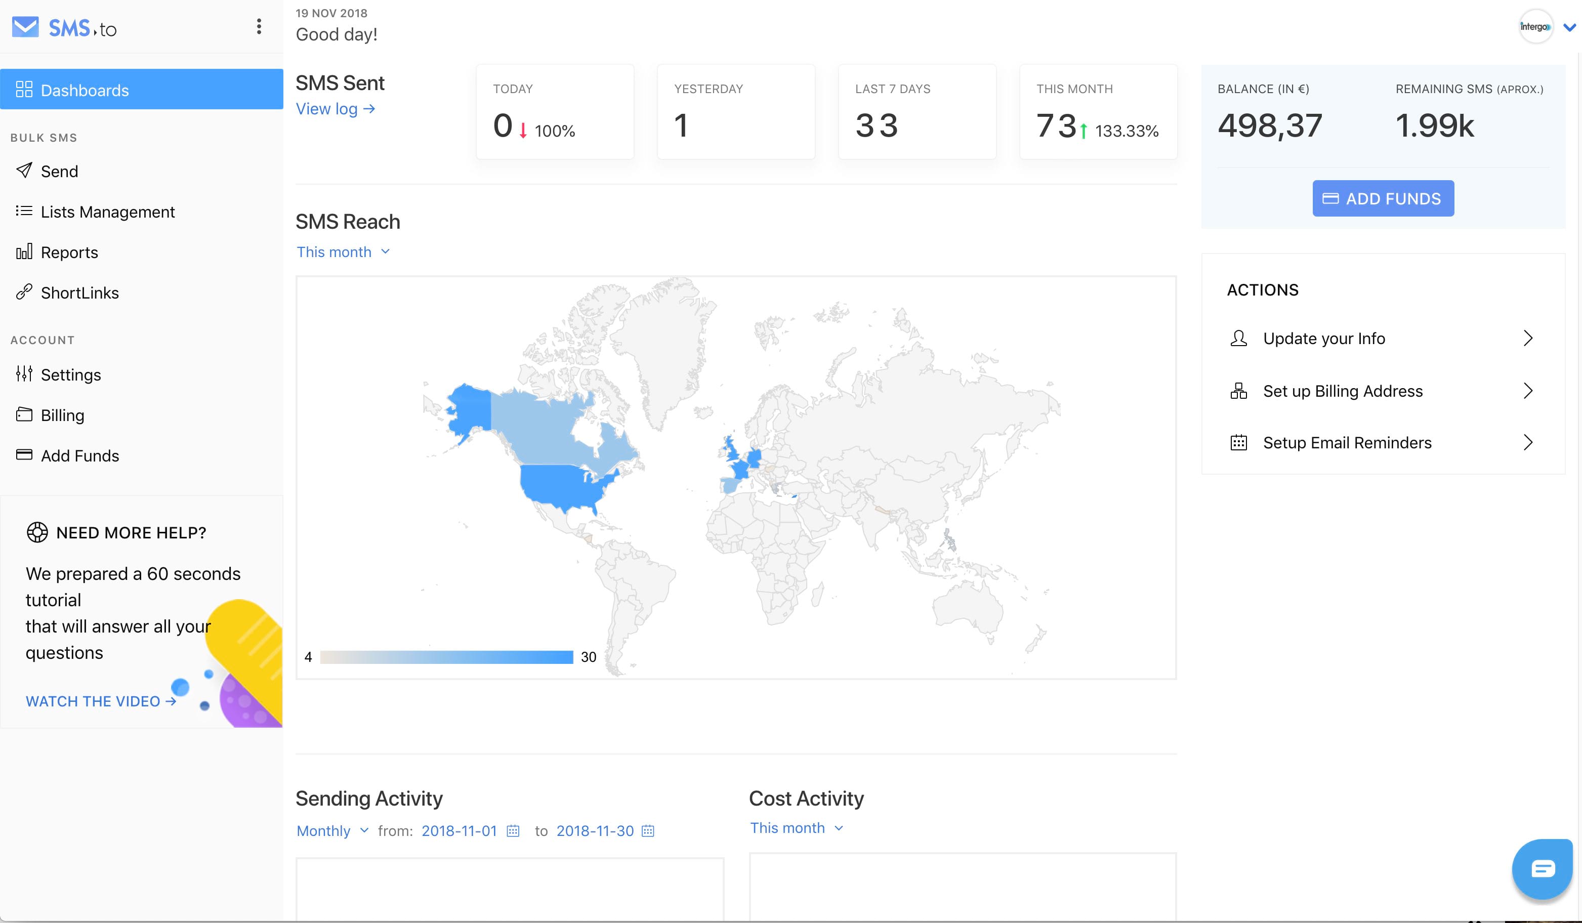Expand the Cost Activity This month dropdown

(797, 828)
